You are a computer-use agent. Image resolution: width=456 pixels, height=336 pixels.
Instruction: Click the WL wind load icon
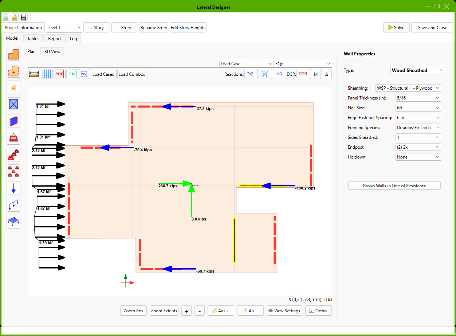[x=84, y=74]
